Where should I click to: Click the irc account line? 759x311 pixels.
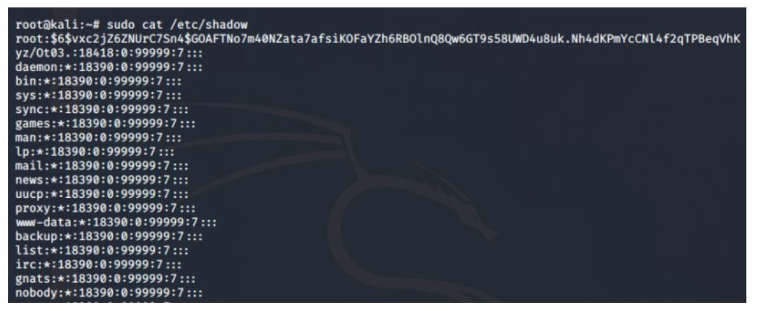pos(99,265)
